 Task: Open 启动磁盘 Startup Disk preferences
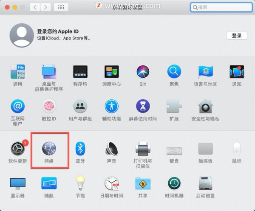(x=205, y=183)
